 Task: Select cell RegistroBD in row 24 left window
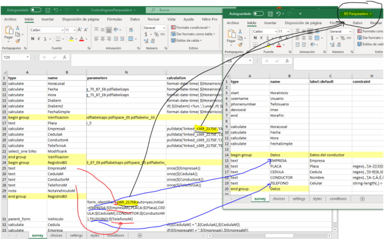coord(67,162)
